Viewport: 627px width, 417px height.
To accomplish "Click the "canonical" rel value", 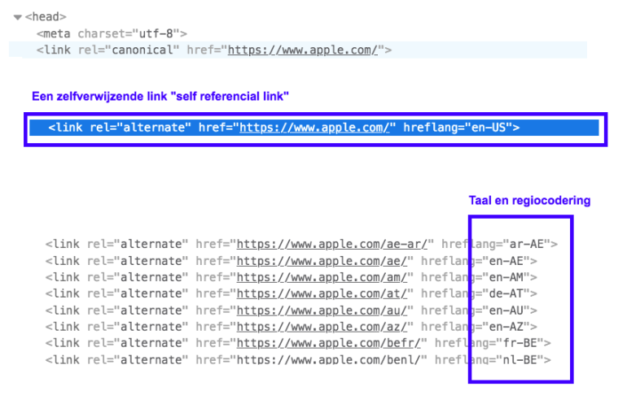I will (142, 50).
